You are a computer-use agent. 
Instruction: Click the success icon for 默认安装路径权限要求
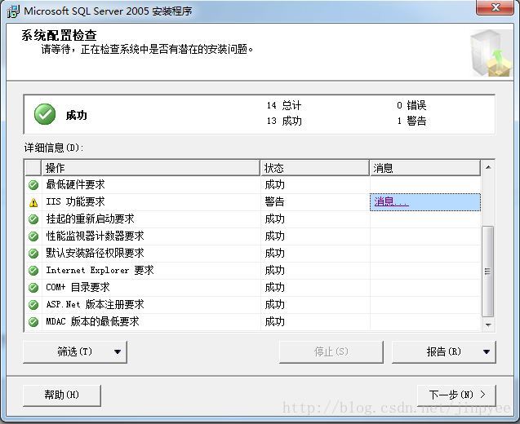pyautogui.click(x=33, y=254)
